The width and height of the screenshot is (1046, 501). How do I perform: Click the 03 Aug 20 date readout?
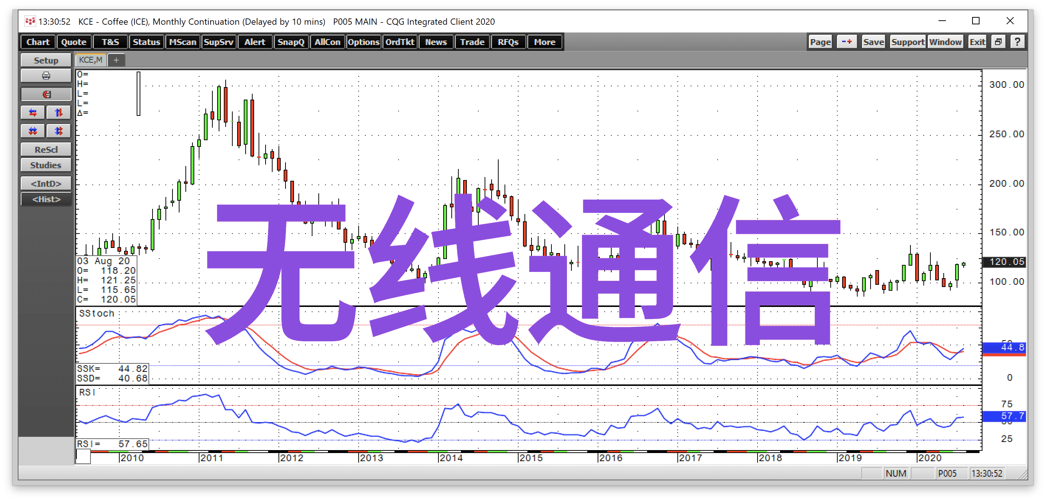click(x=103, y=261)
